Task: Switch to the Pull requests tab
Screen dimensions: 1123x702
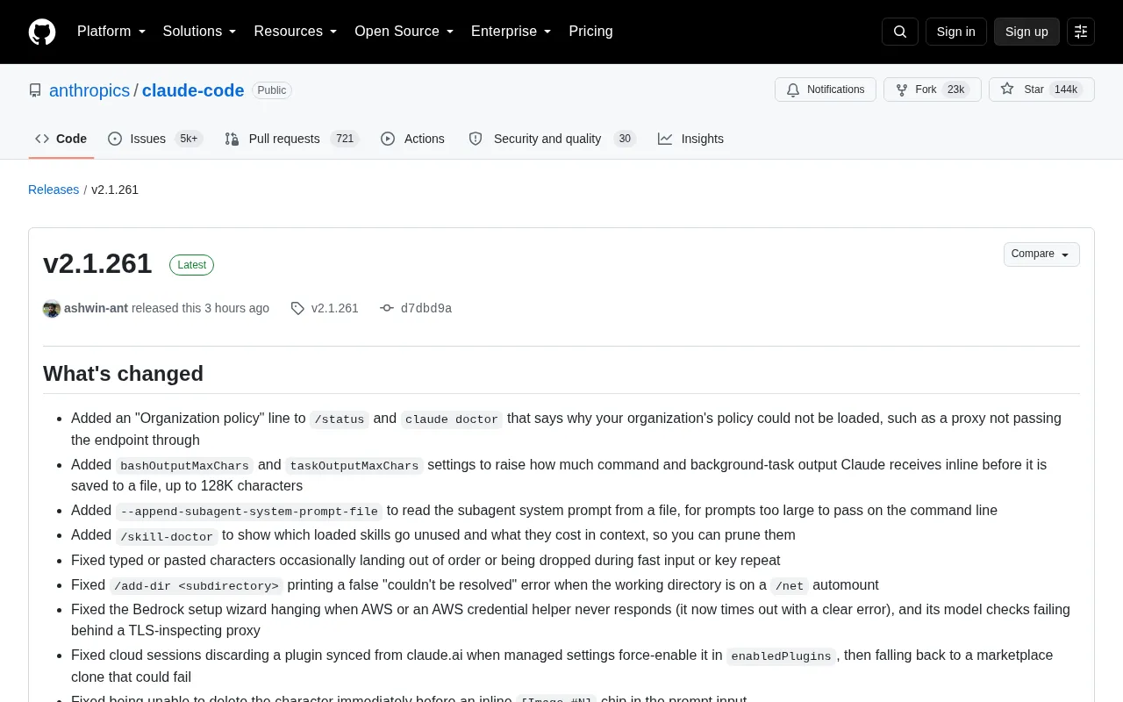Action: (x=292, y=139)
